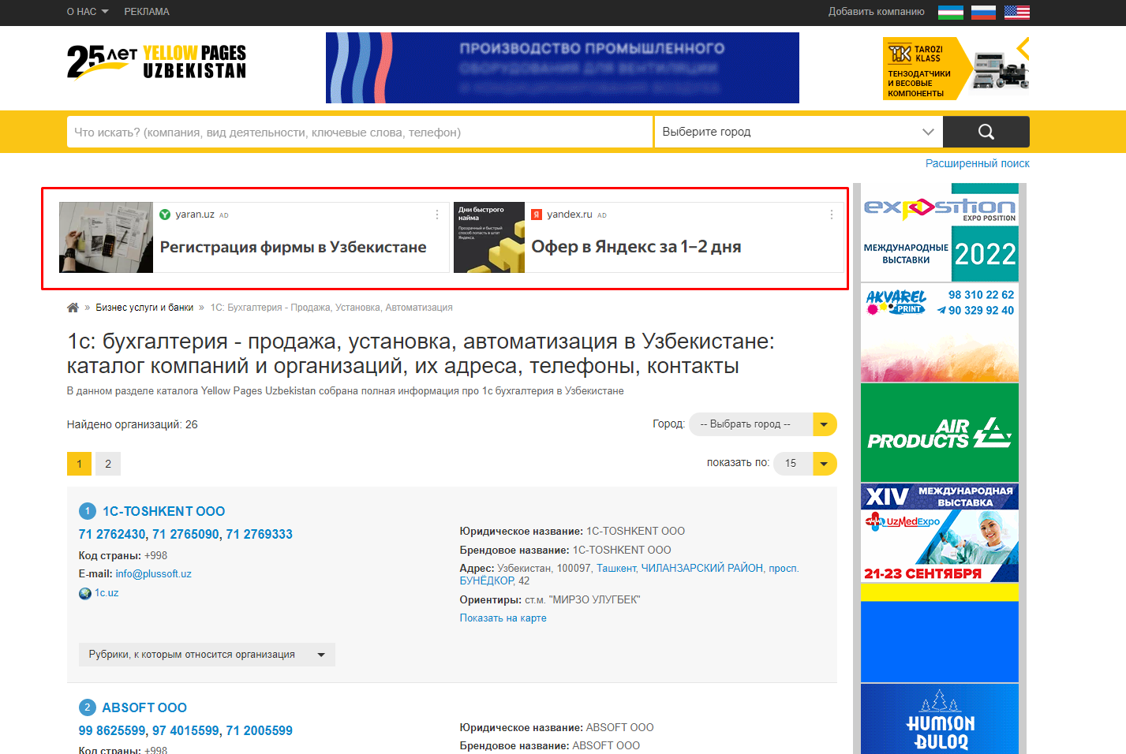Expand Рубрики, к которым относится организация

[207, 655]
